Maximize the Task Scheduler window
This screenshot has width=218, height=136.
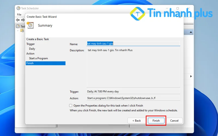(178, 8)
